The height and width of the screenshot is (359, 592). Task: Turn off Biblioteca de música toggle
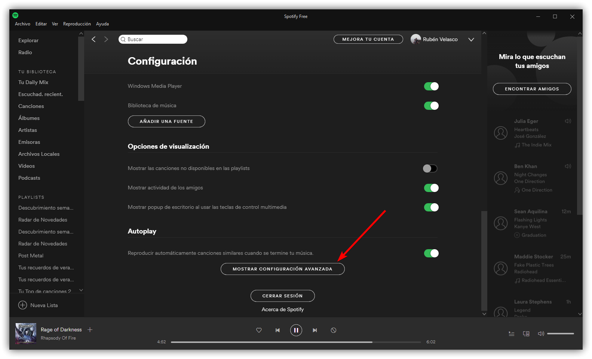[x=431, y=106]
